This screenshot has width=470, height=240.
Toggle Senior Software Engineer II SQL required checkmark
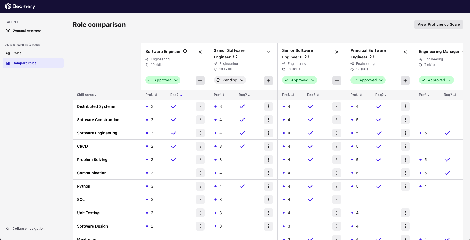pos(310,200)
